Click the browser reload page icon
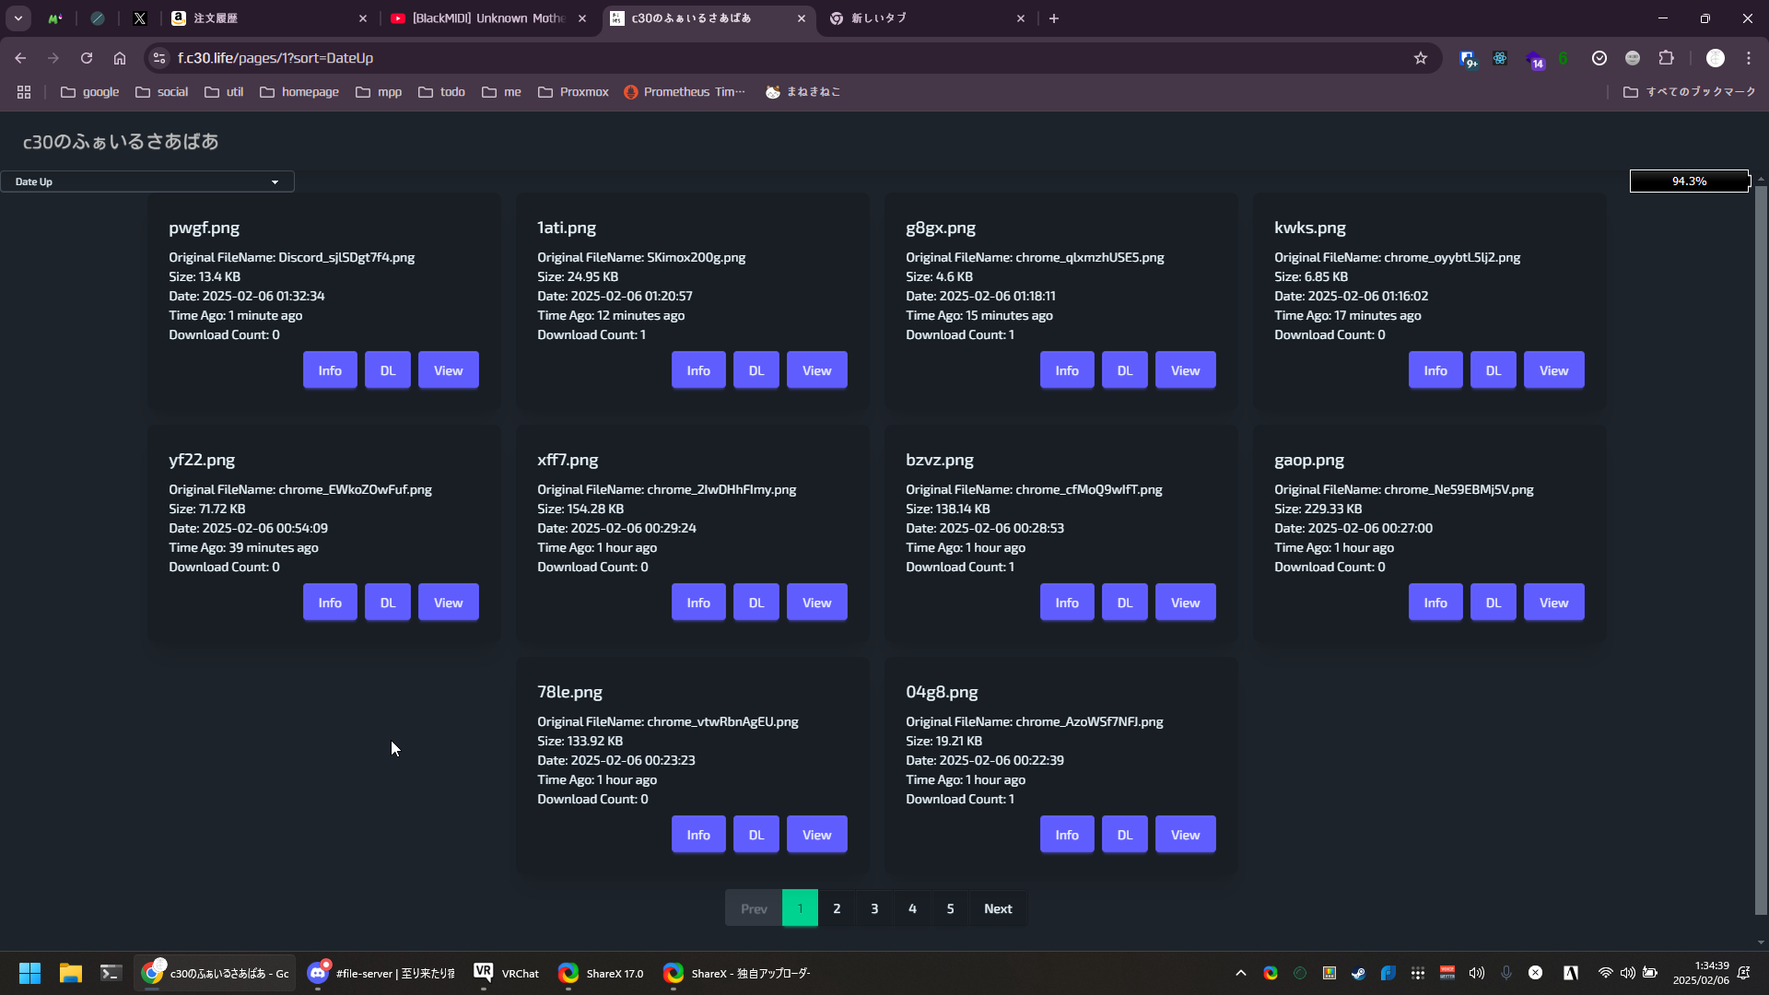1769x995 pixels. (87, 58)
